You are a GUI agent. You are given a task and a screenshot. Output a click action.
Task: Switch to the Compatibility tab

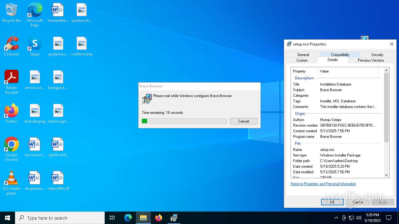click(340, 54)
